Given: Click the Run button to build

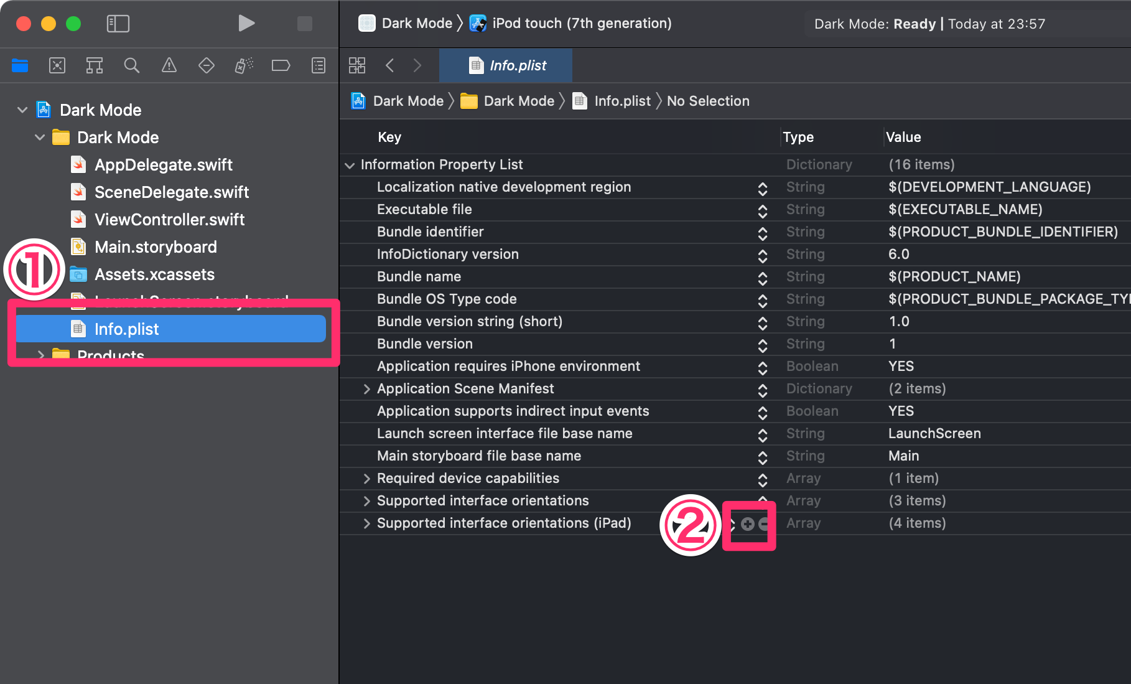Looking at the screenshot, I should click(246, 24).
